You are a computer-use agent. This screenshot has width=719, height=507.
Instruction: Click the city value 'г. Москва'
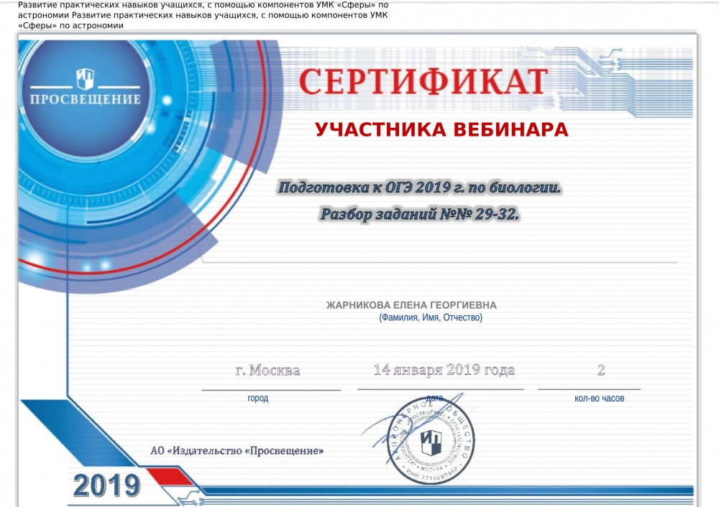[267, 370]
